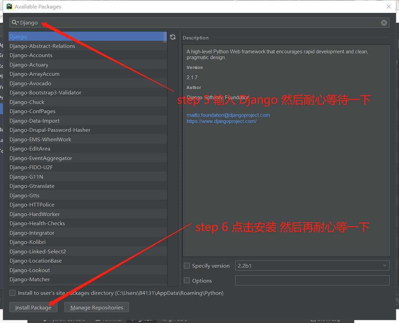Select Django-FIDO-U2F package

point(87,167)
